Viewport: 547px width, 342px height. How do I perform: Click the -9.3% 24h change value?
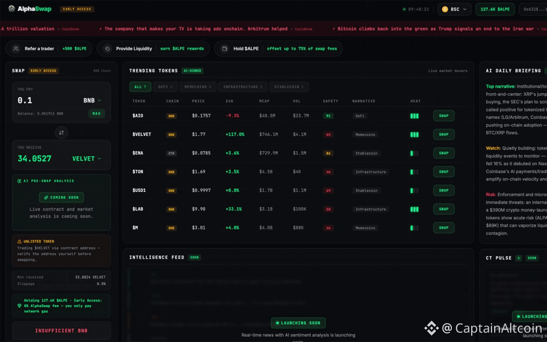(232, 116)
